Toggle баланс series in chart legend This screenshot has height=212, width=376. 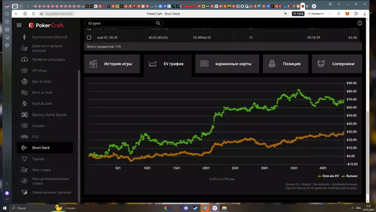(x=349, y=176)
